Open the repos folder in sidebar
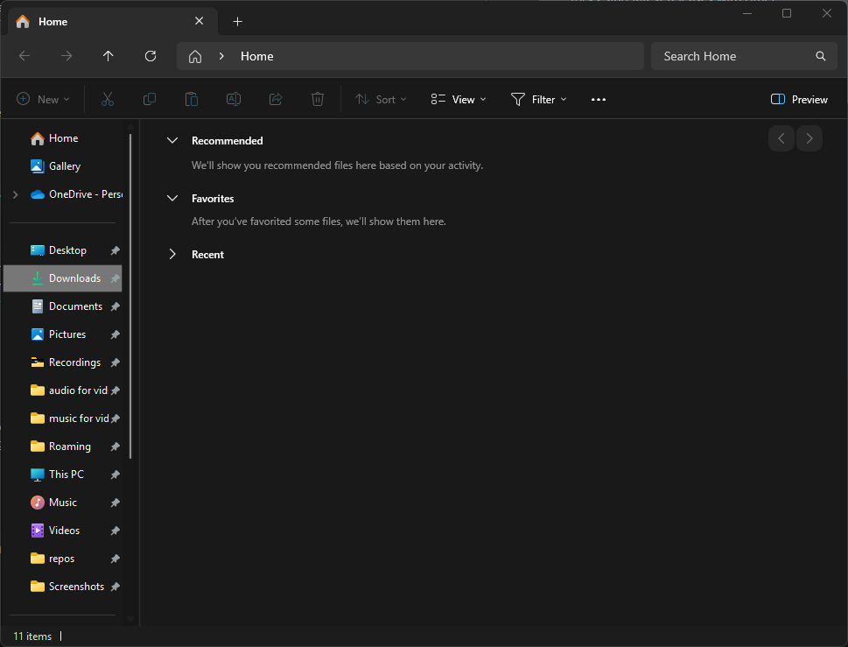 point(63,559)
